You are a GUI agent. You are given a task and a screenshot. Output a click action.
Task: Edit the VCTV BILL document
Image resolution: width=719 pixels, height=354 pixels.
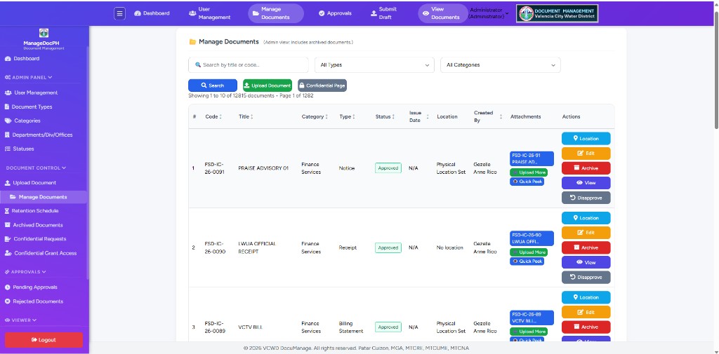(x=586, y=313)
